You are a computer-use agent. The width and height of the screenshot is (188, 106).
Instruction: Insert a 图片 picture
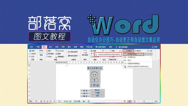(49, 51)
